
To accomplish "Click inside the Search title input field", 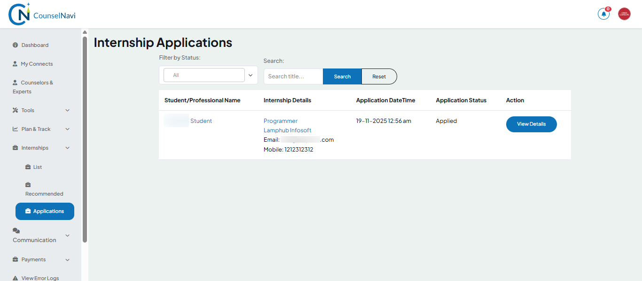I will [x=293, y=76].
